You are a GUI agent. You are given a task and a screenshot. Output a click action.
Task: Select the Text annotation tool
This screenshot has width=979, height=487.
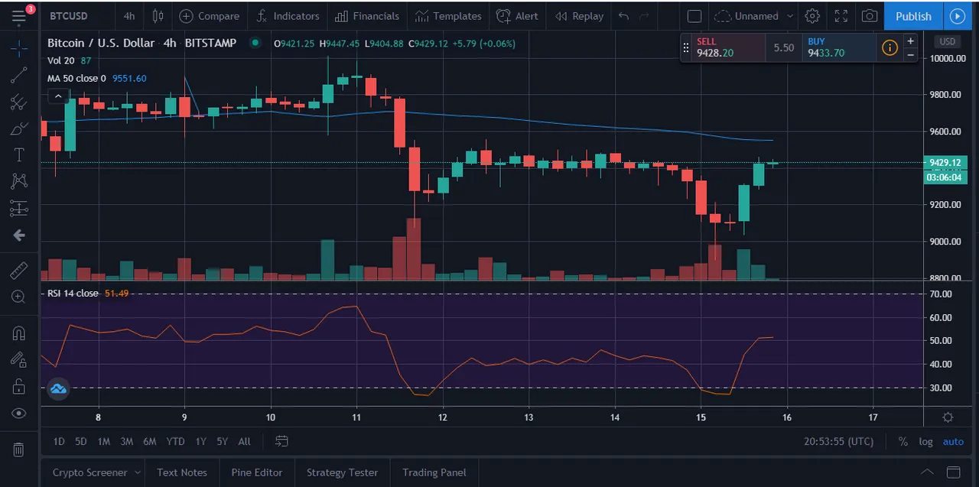tap(19, 155)
